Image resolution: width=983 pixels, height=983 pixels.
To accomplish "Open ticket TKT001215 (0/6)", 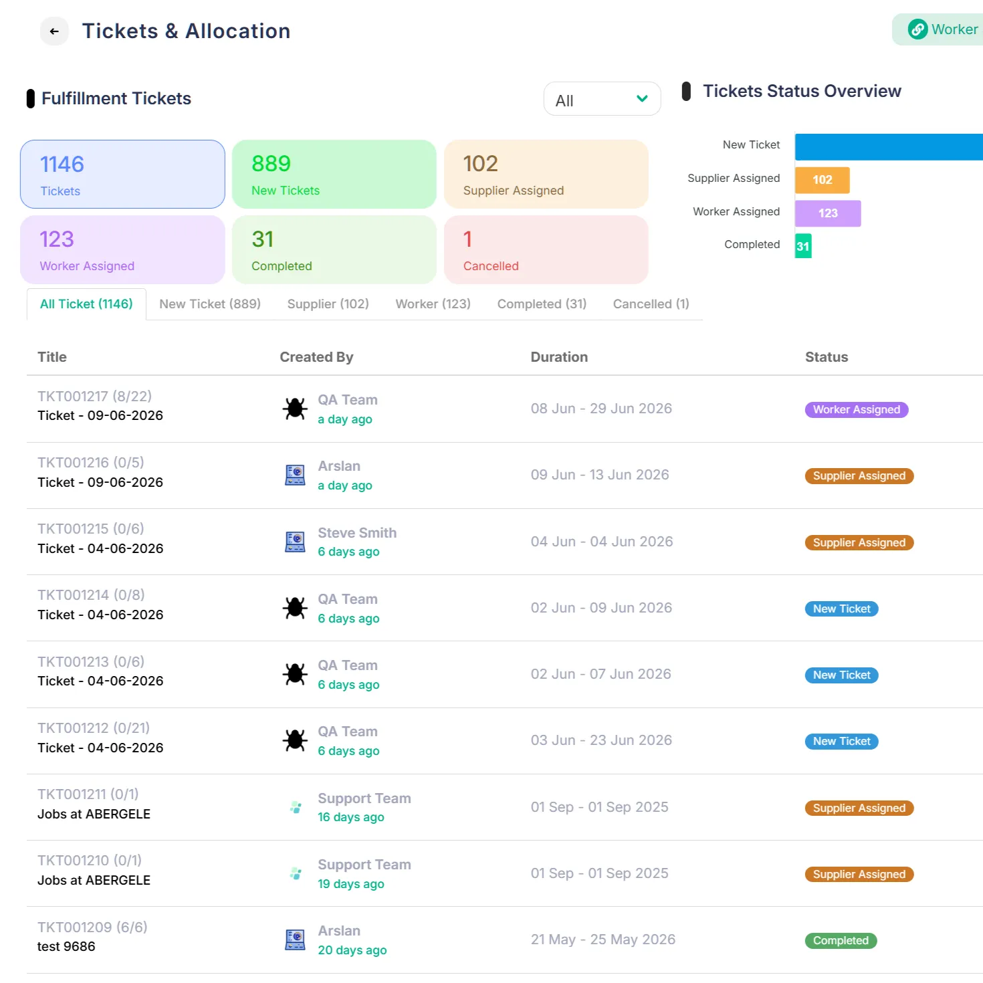I will (91, 529).
